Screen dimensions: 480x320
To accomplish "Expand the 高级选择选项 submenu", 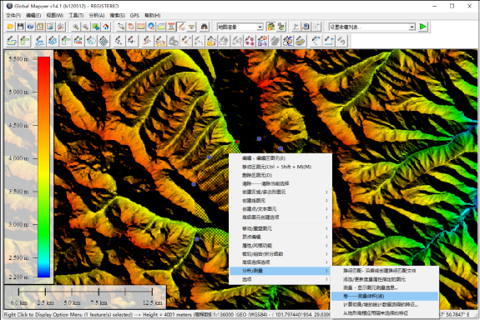I will 280,262.
